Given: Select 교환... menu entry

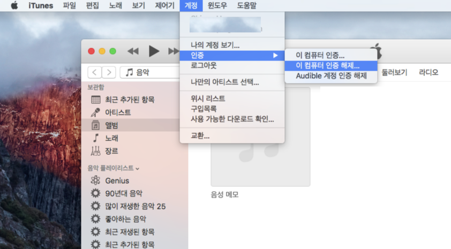Looking at the screenshot, I should click(232, 135).
